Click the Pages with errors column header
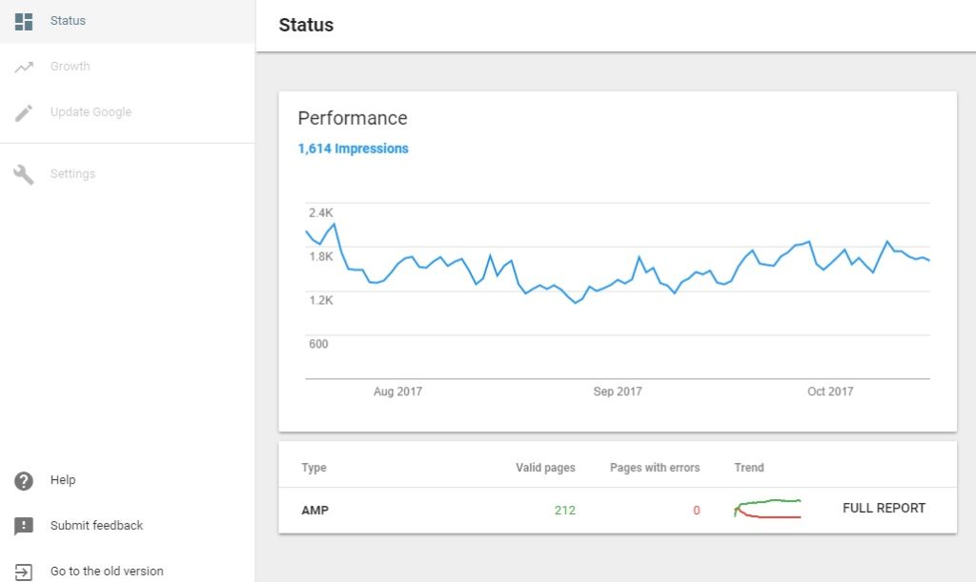 pos(655,468)
